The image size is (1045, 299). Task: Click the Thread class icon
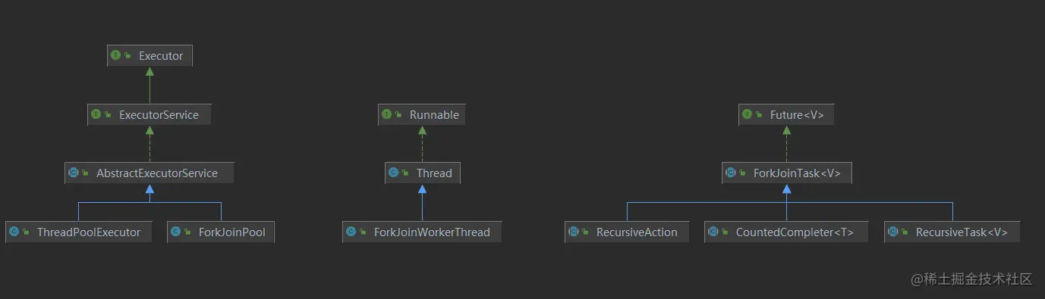tap(393, 173)
